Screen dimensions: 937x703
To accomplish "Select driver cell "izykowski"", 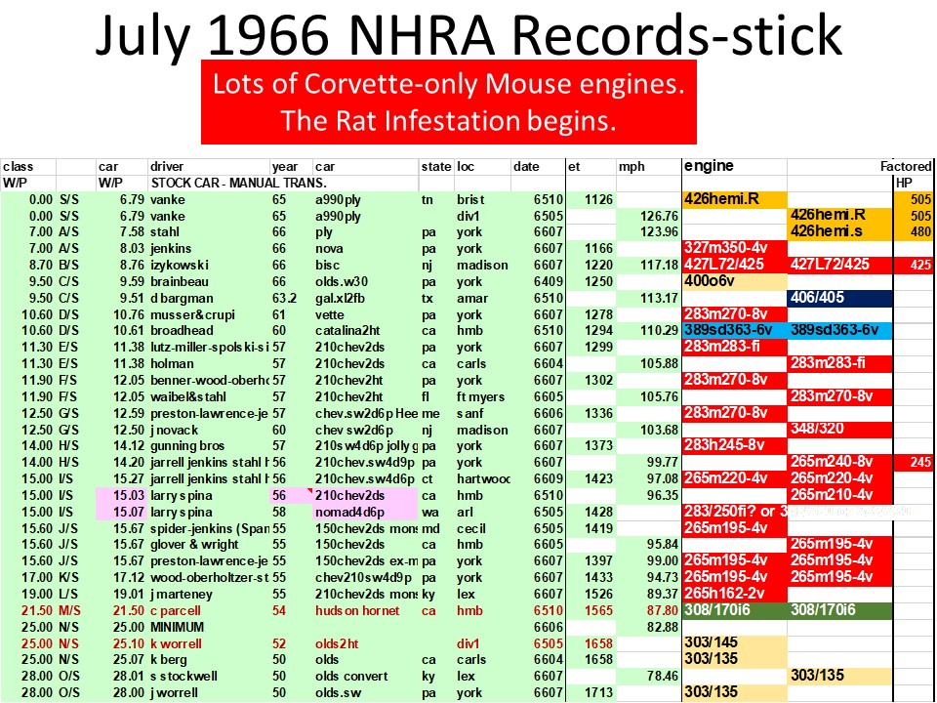I will [180, 265].
